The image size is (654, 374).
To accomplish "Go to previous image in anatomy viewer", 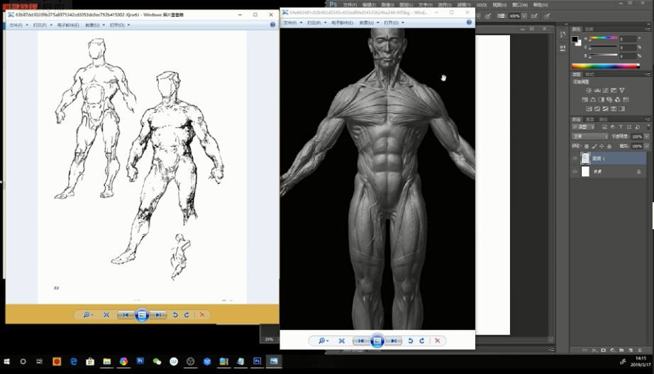I will point(361,341).
